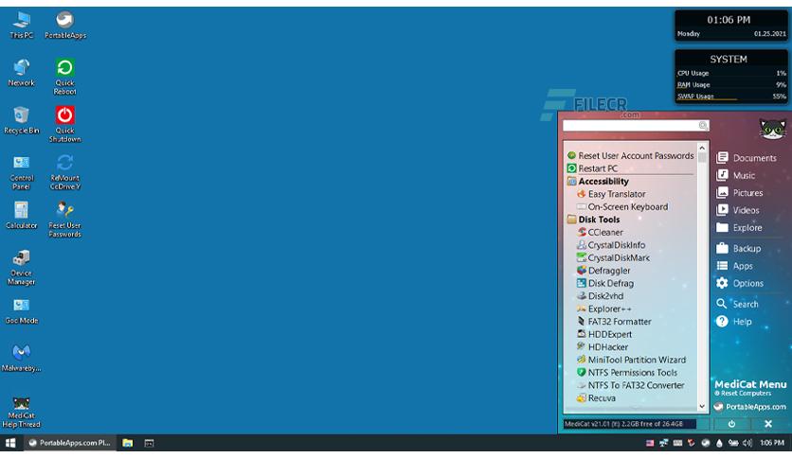
Task: Launch Recuva
Action: click(596, 398)
